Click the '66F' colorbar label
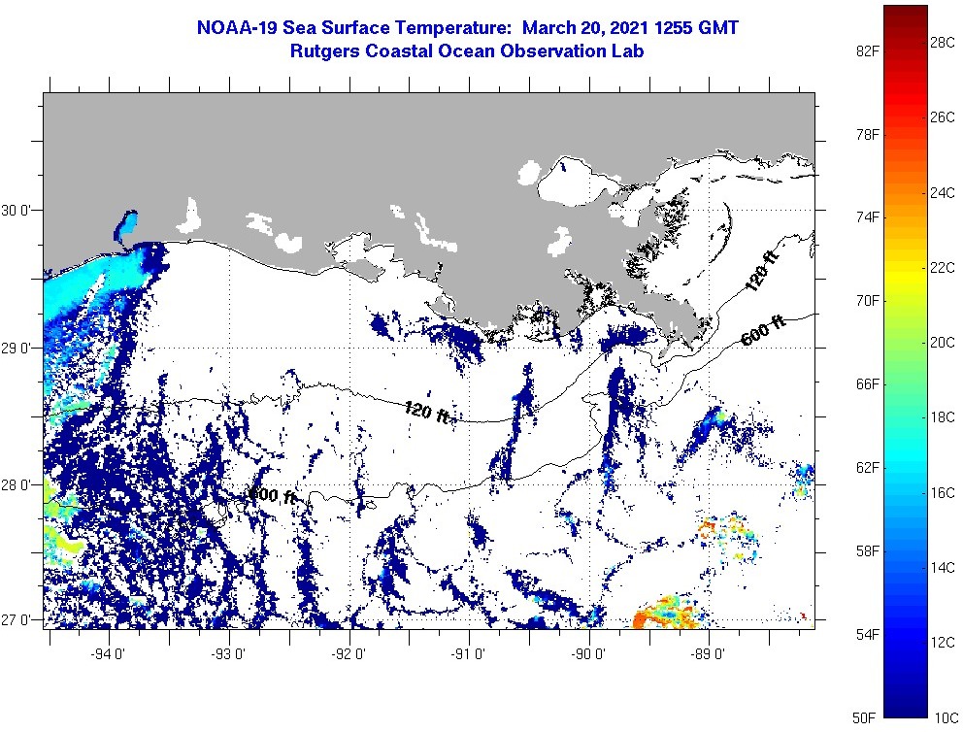The image size is (963, 732). point(867,384)
